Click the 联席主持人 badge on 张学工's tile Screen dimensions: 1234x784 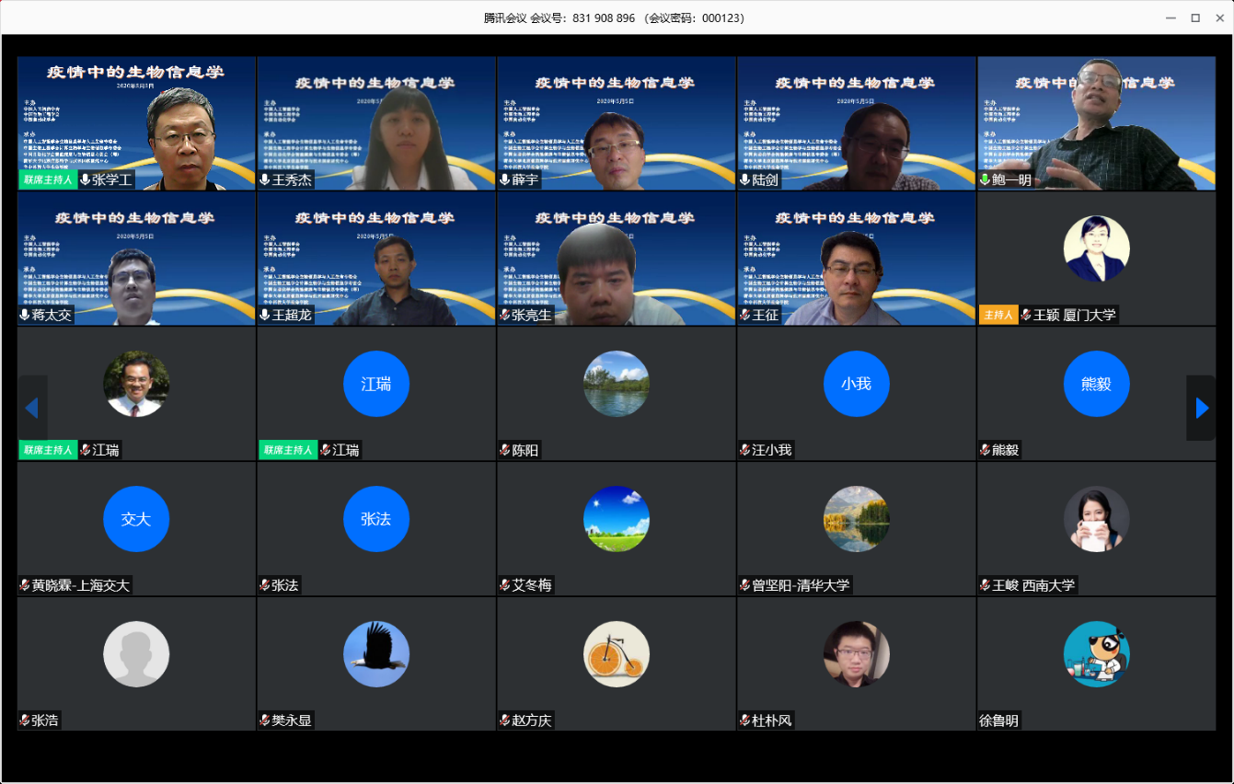click(x=47, y=180)
